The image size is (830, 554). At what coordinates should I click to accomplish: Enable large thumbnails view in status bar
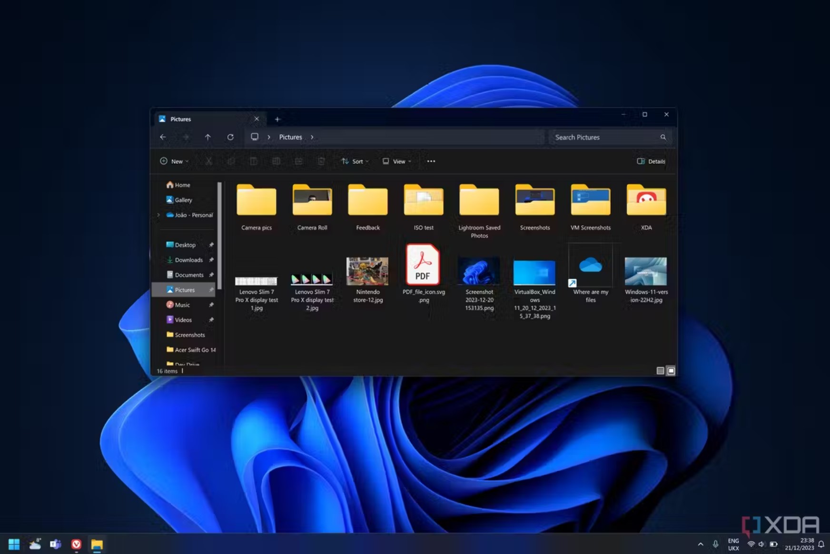(671, 370)
